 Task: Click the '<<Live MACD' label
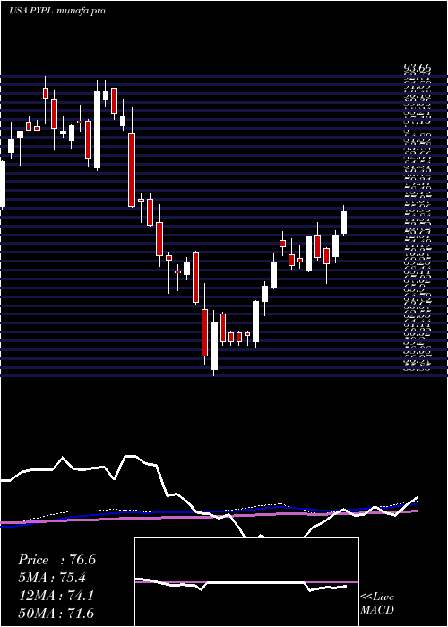click(x=377, y=604)
